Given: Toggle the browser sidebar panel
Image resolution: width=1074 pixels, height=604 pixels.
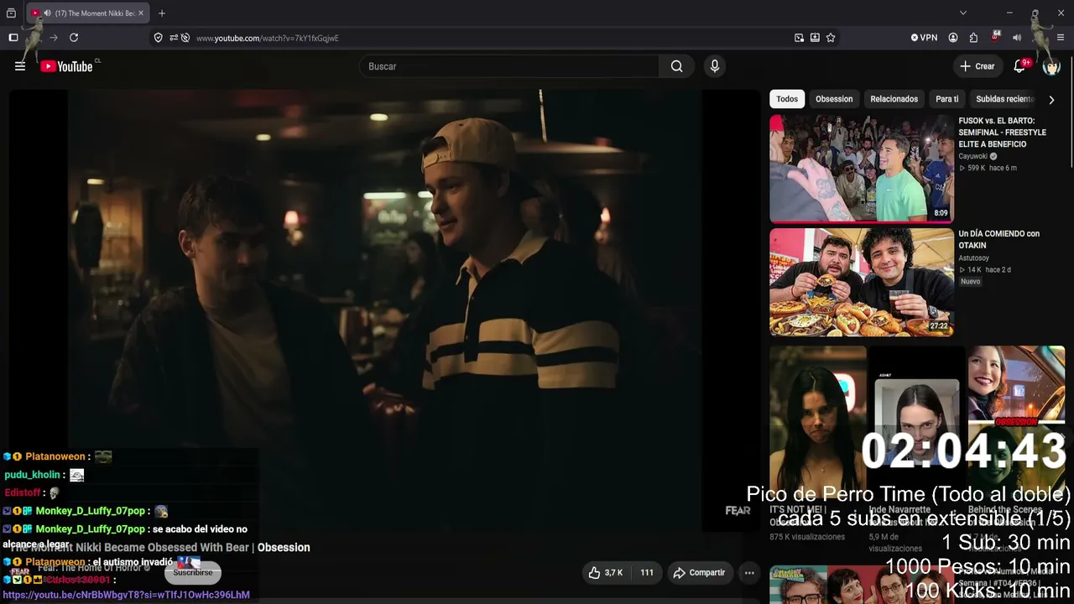Looking at the screenshot, I should 13,38.
